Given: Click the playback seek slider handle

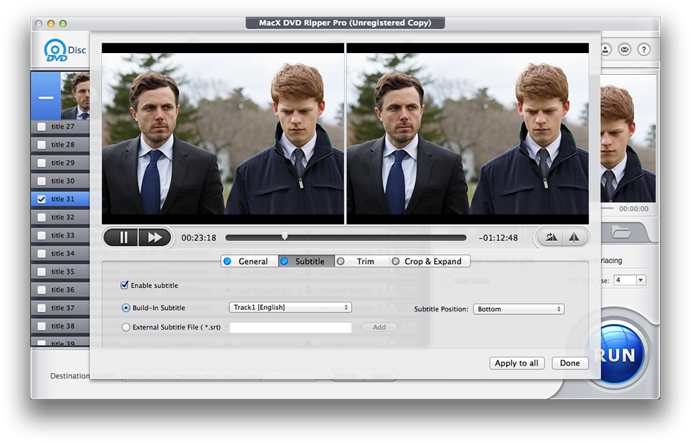Looking at the screenshot, I should point(285,237).
